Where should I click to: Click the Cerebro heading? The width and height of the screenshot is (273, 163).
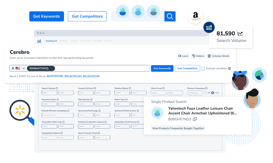[x=20, y=52]
